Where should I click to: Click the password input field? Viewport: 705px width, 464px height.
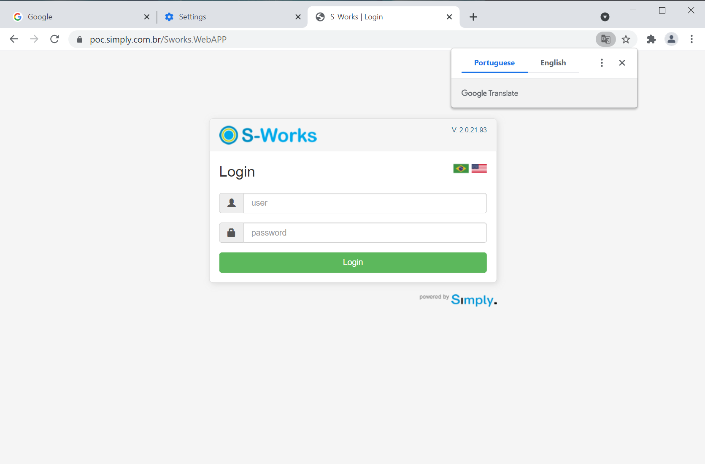point(365,233)
